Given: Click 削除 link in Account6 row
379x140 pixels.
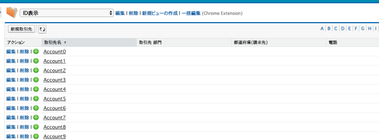Looking at the screenshot, I should tap(24, 108).
